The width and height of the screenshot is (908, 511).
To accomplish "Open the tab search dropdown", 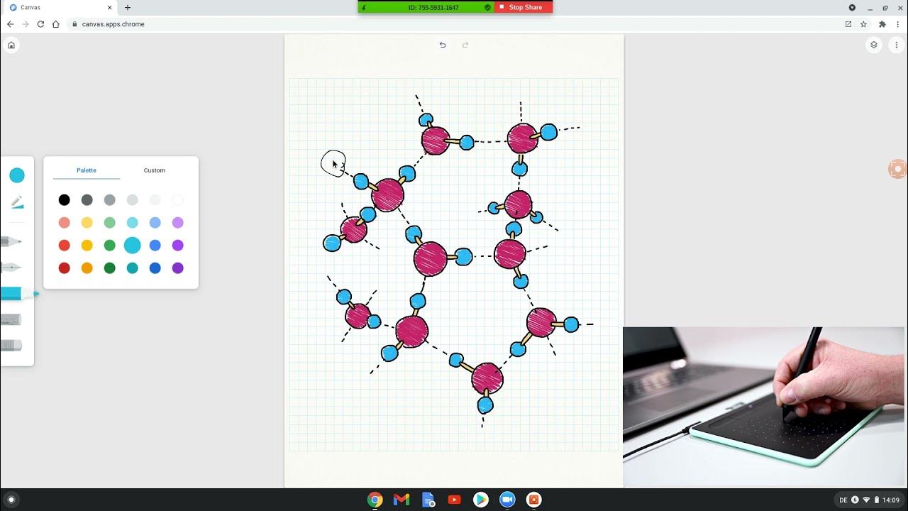I will click(x=852, y=8).
